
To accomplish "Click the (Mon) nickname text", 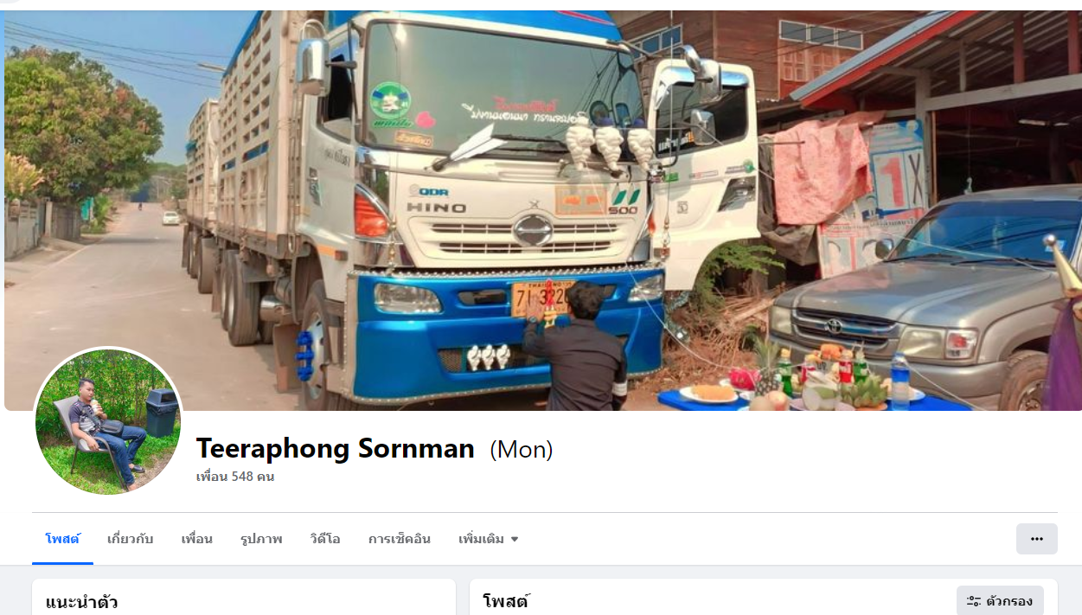I will [x=522, y=449].
